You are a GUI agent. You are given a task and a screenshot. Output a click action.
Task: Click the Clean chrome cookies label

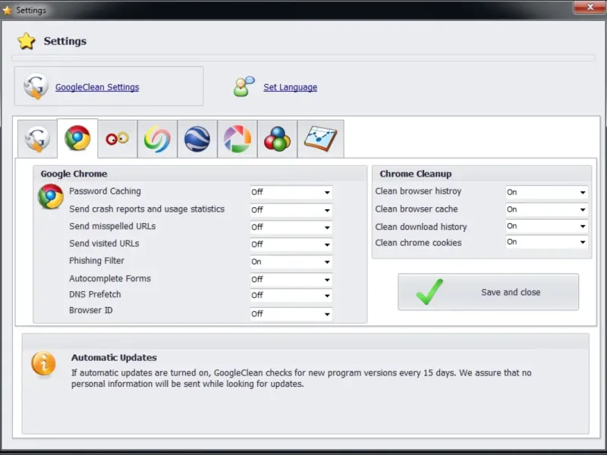(x=419, y=243)
